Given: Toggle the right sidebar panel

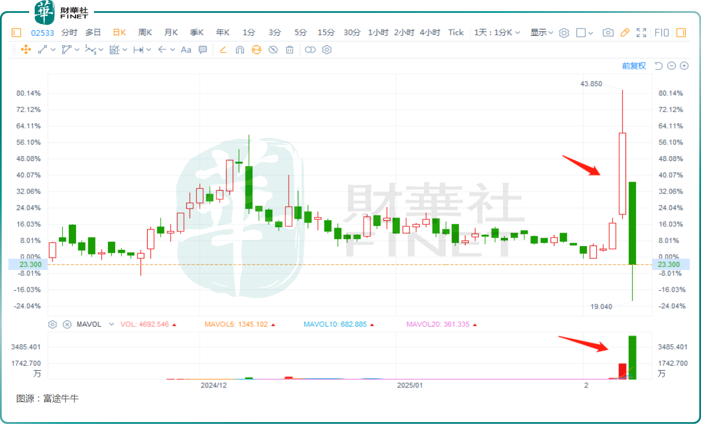Looking at the screenshot, I should click(x=681, y=32).
